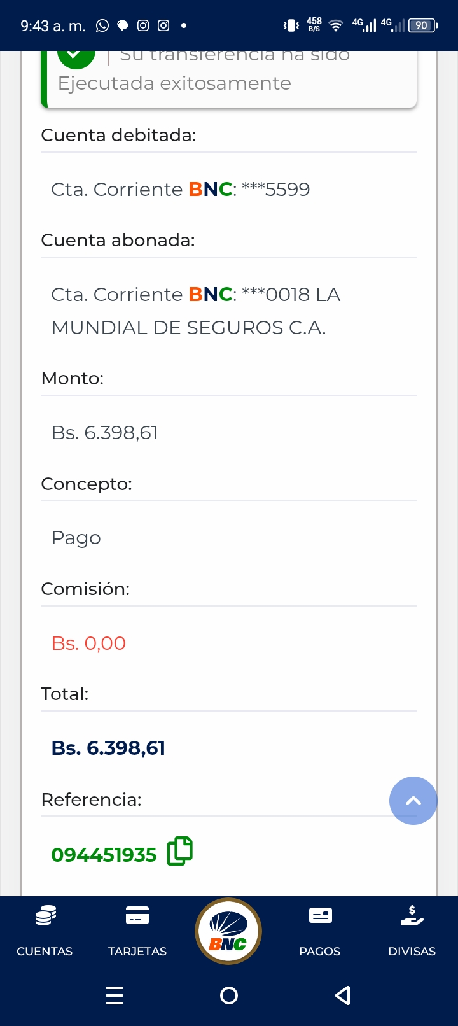Open the Tarjetas tab

point(137,932)
